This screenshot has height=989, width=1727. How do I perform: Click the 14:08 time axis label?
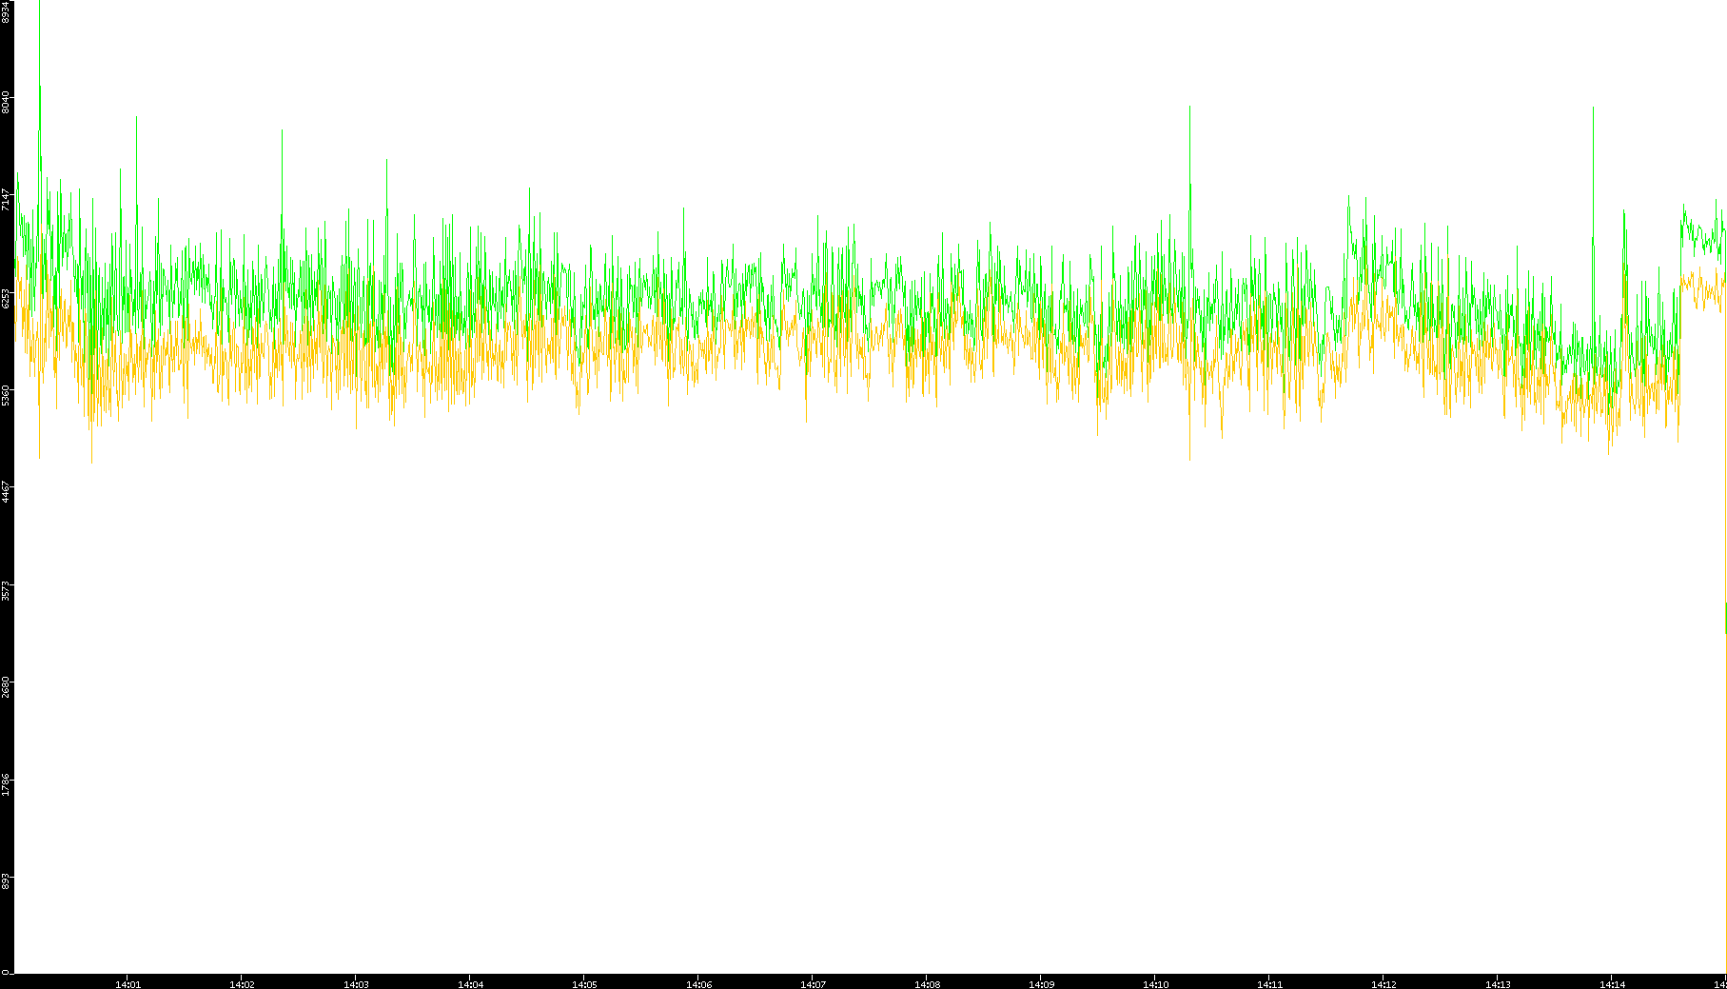[927, 984]
